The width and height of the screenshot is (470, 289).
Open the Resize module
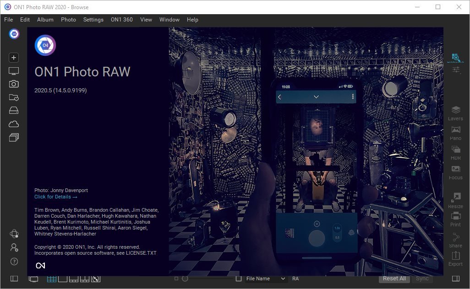[456, 200]
